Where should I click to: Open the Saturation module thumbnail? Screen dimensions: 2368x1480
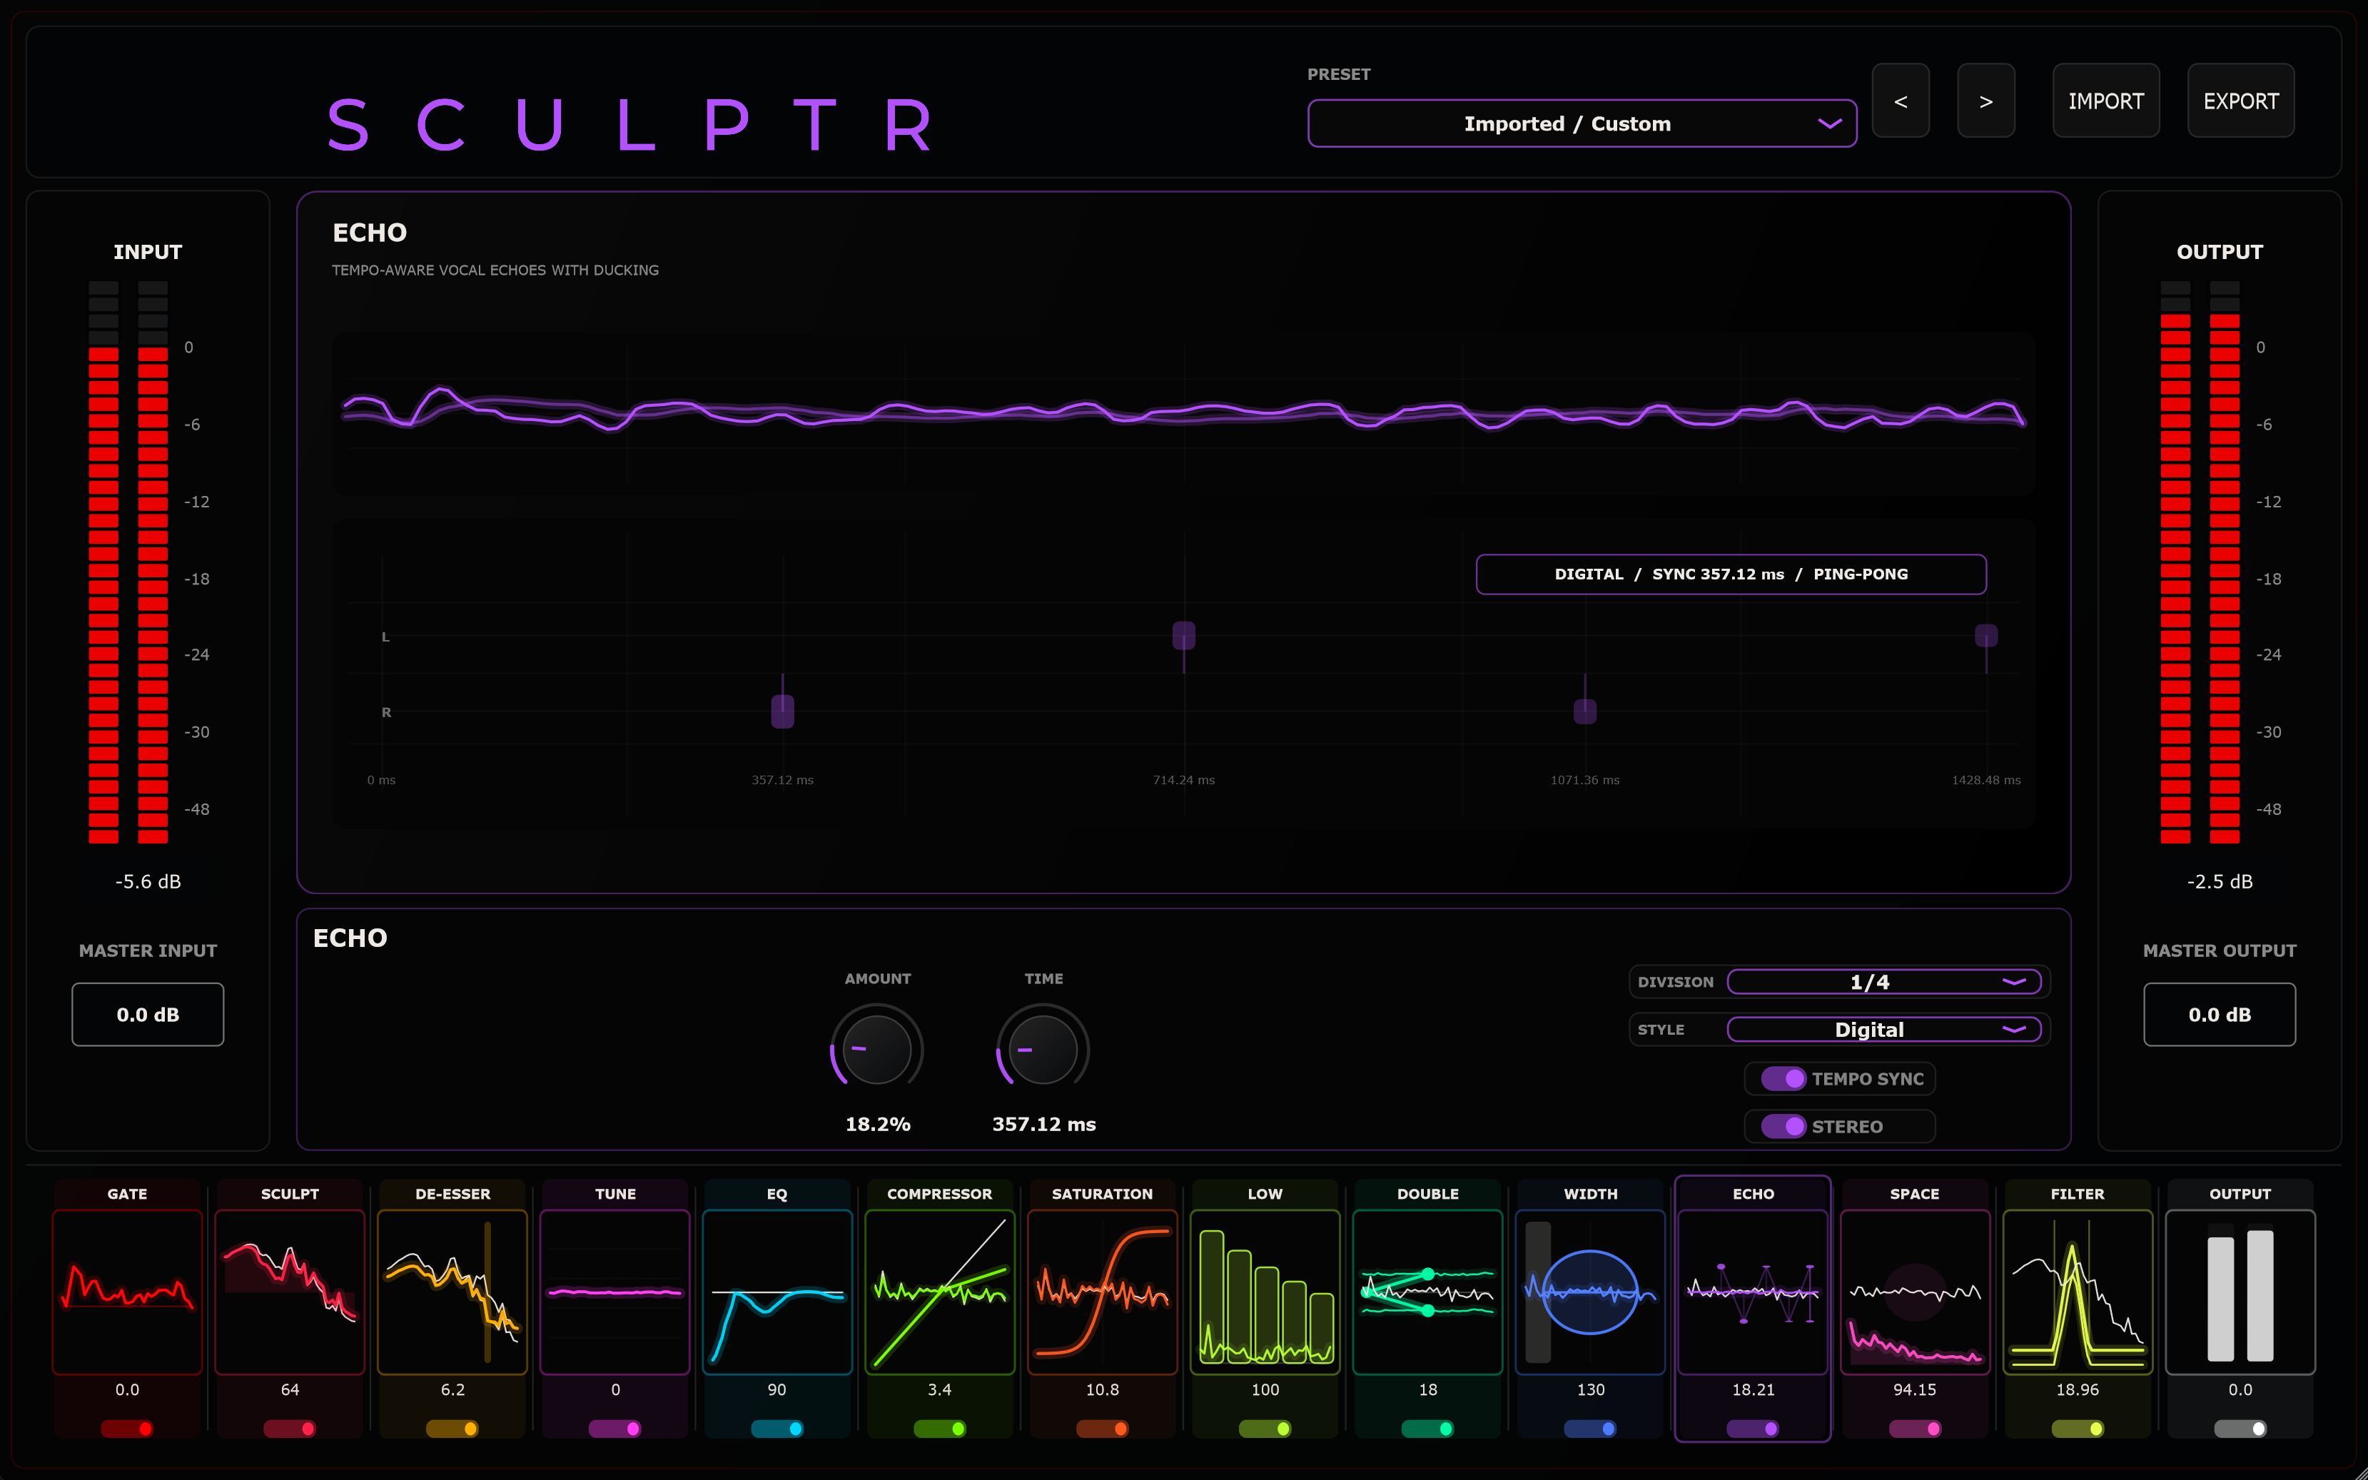[x=1102, y=1292]
